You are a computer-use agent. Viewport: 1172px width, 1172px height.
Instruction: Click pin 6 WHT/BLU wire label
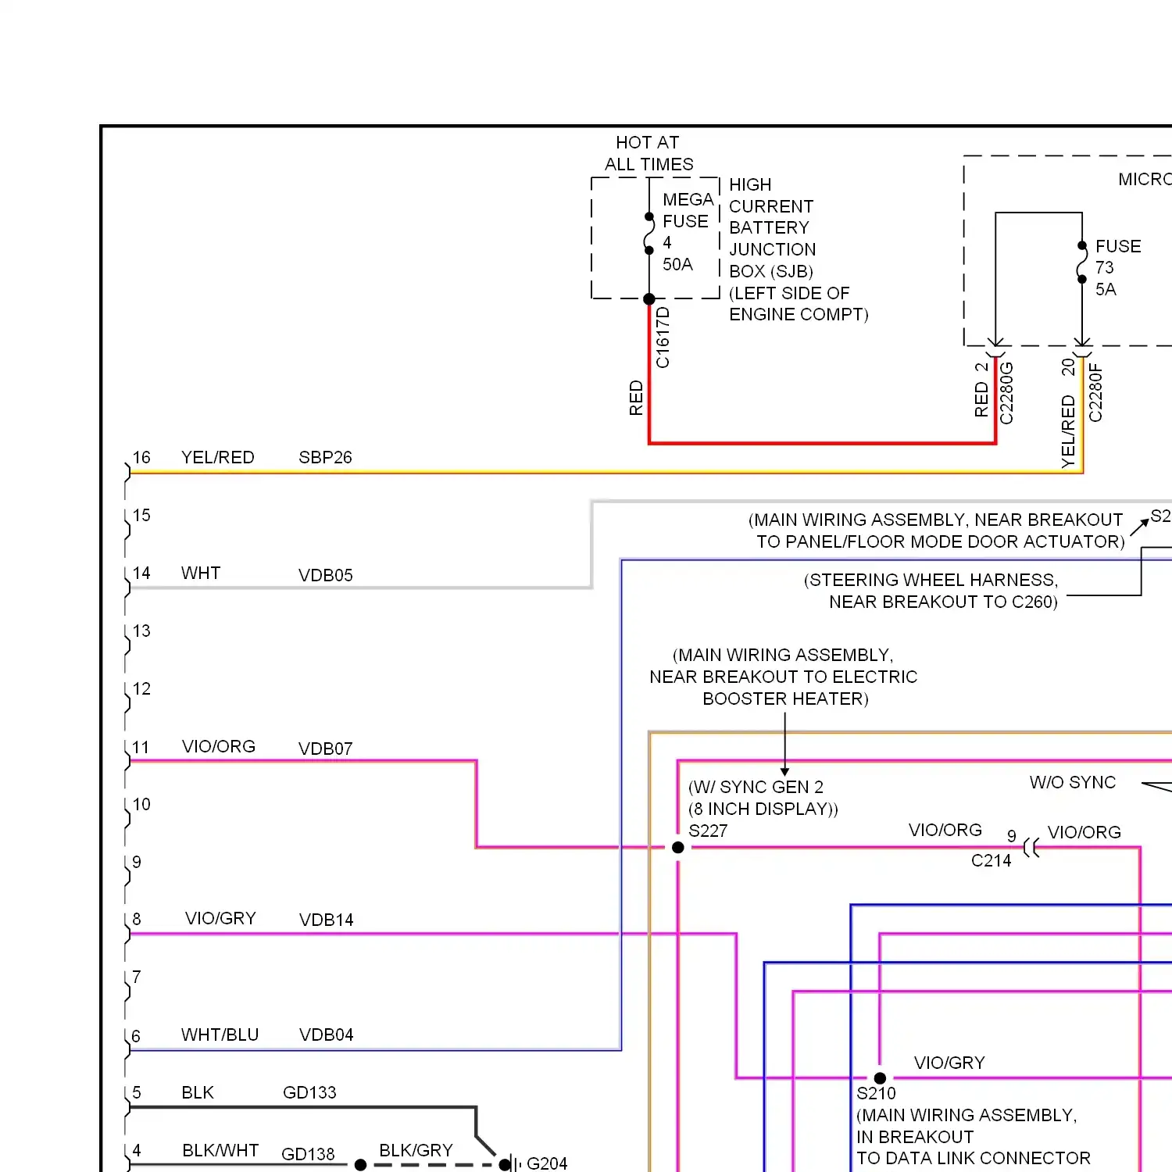click(220, 1034)
